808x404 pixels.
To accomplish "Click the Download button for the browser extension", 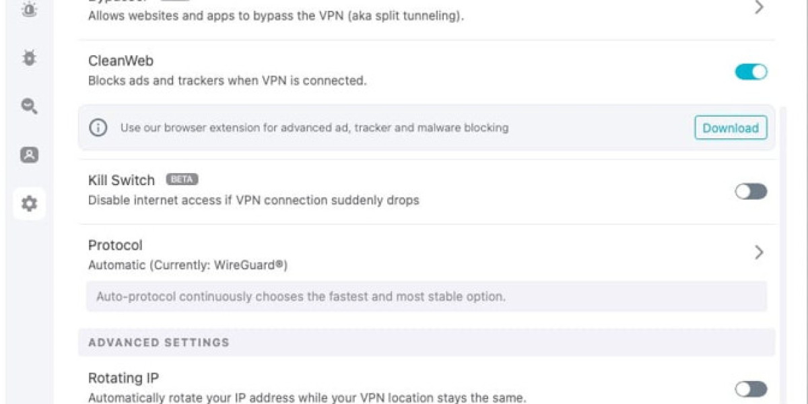I will pos(731,128).
